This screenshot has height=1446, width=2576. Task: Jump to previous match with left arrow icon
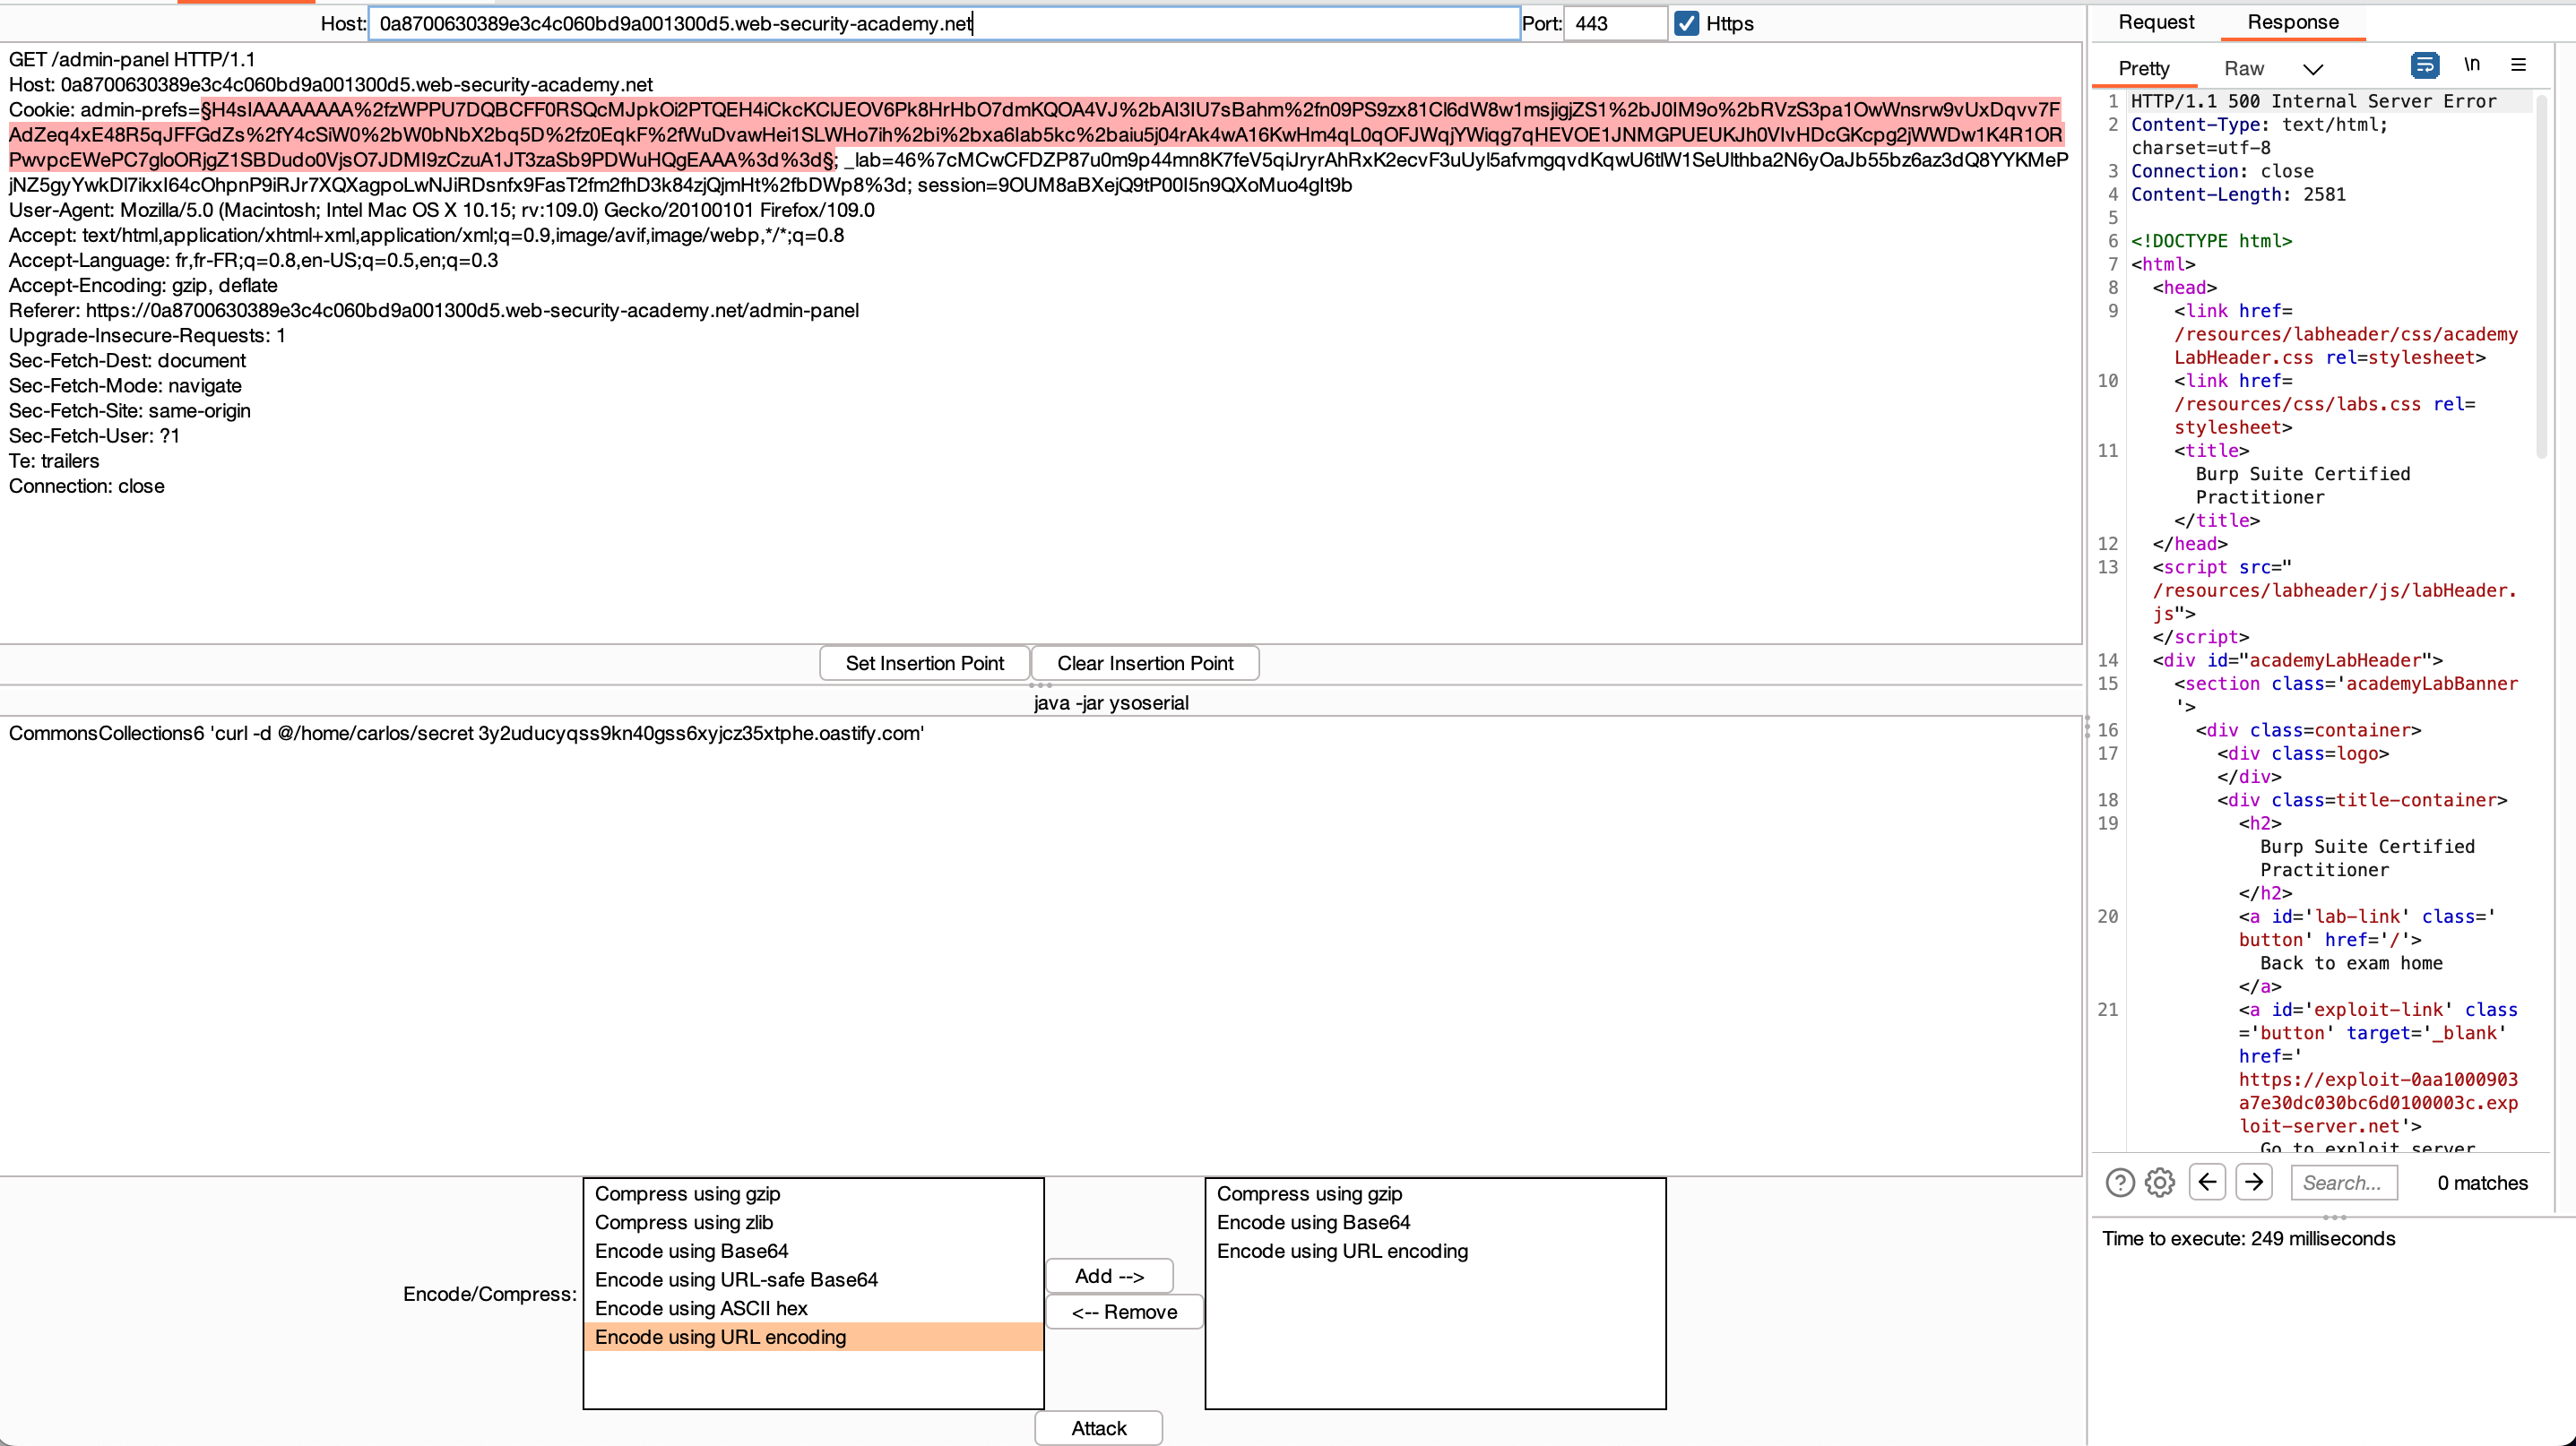2208,1181
